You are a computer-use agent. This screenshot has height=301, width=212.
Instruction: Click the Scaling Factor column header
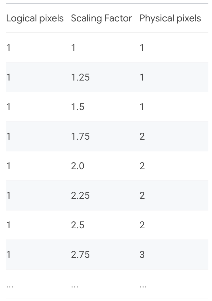click(x=101, y=18)
